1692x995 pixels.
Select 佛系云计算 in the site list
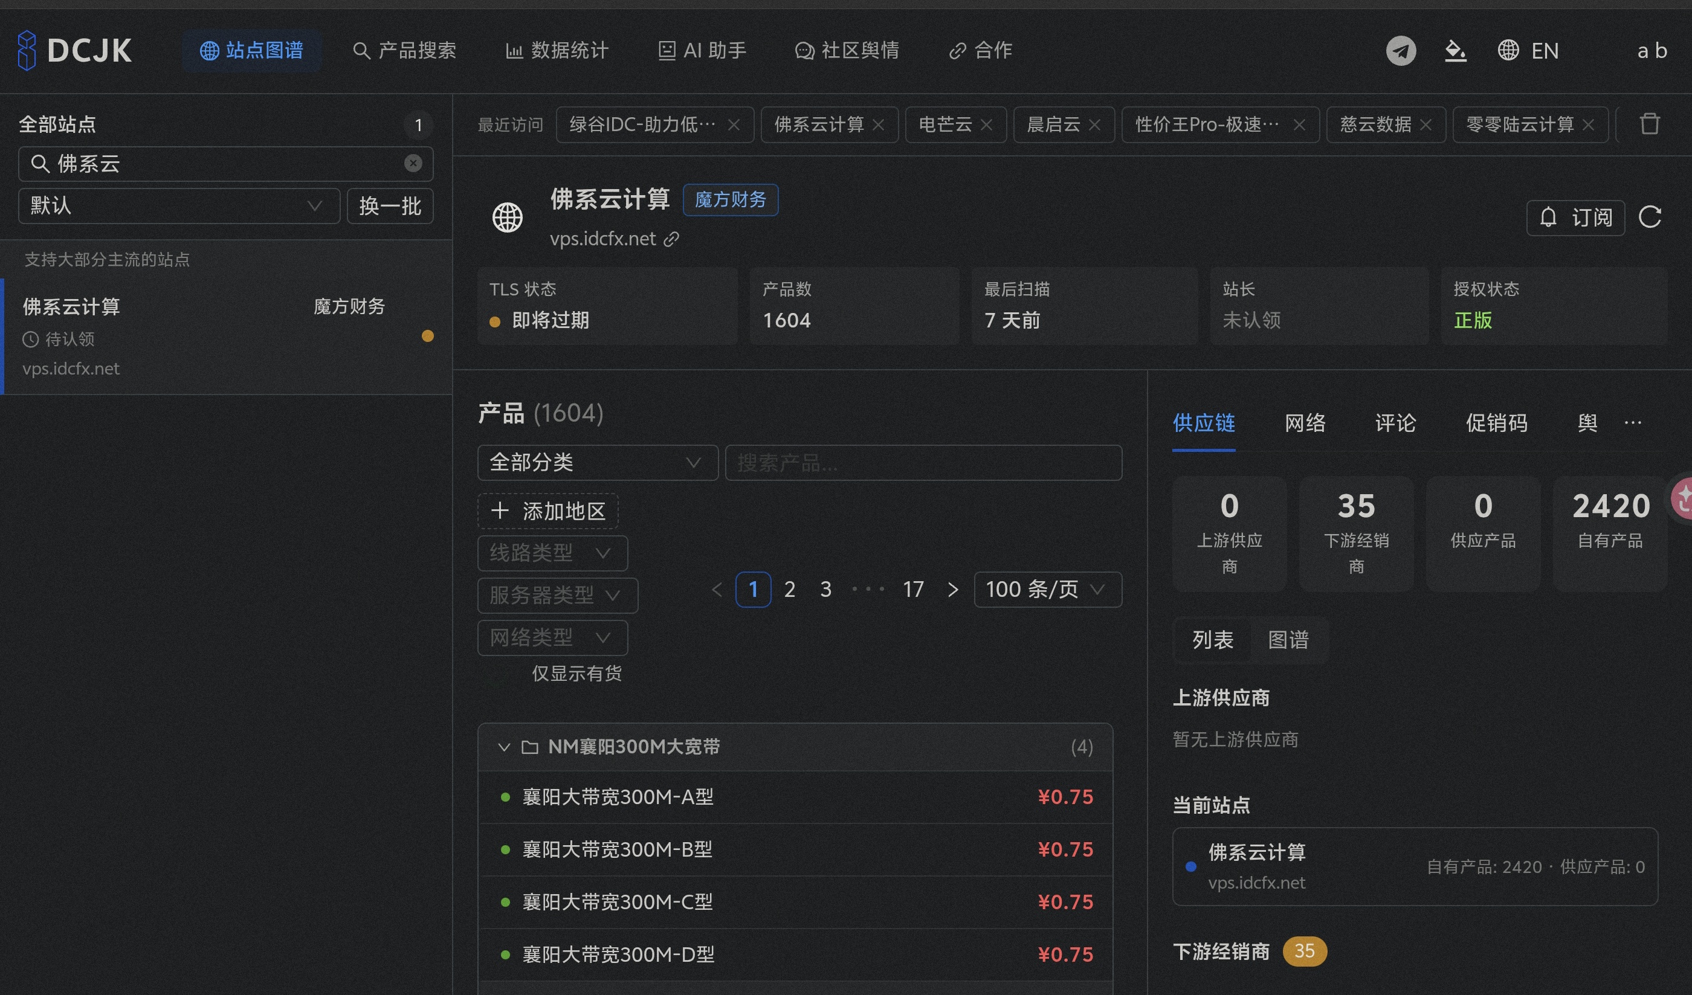pyautogui.click(x=227, y=336)
